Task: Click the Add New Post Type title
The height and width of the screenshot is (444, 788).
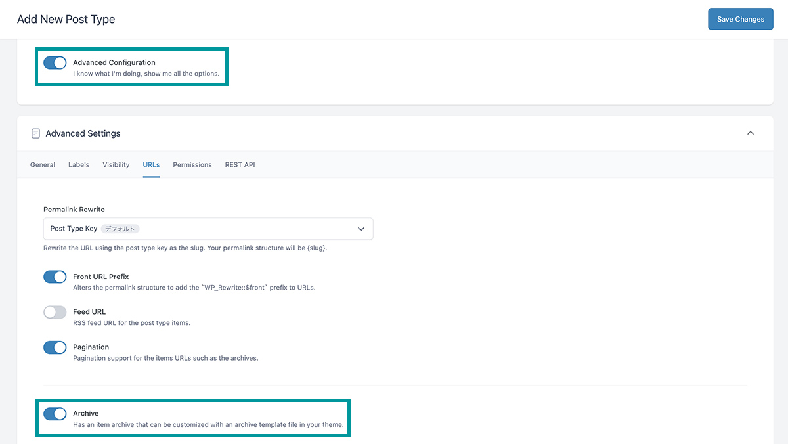Action: click(66, 19)
